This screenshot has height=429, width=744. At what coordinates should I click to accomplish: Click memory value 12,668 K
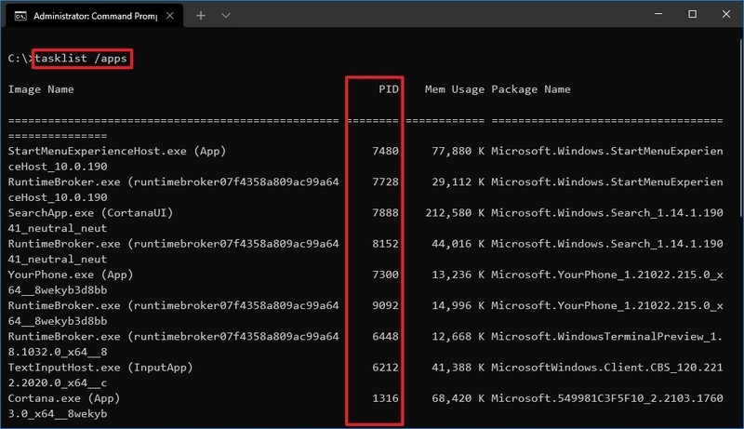point(458,336)
